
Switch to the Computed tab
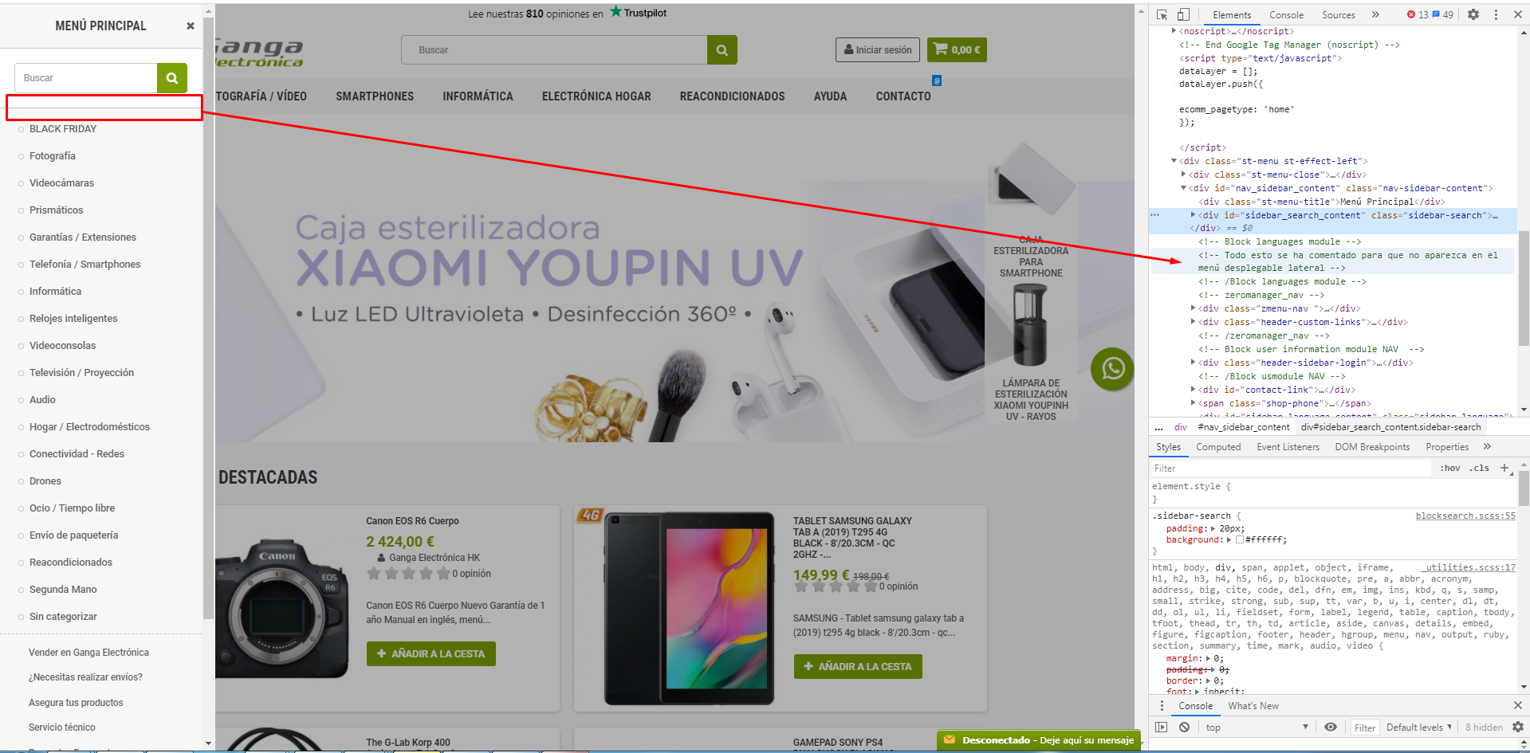click(x=1218, y=447)
